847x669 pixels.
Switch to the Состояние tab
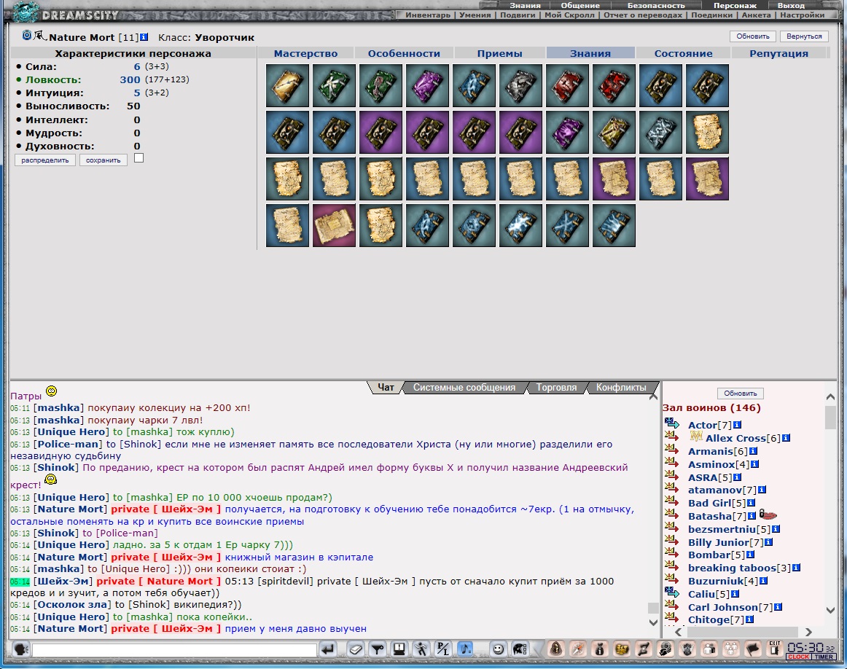[683, 53]
